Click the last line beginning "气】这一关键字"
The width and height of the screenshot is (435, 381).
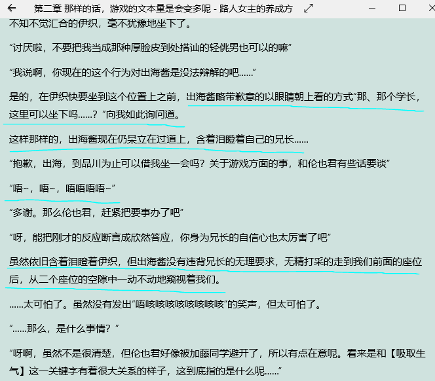tap(145, 371)
